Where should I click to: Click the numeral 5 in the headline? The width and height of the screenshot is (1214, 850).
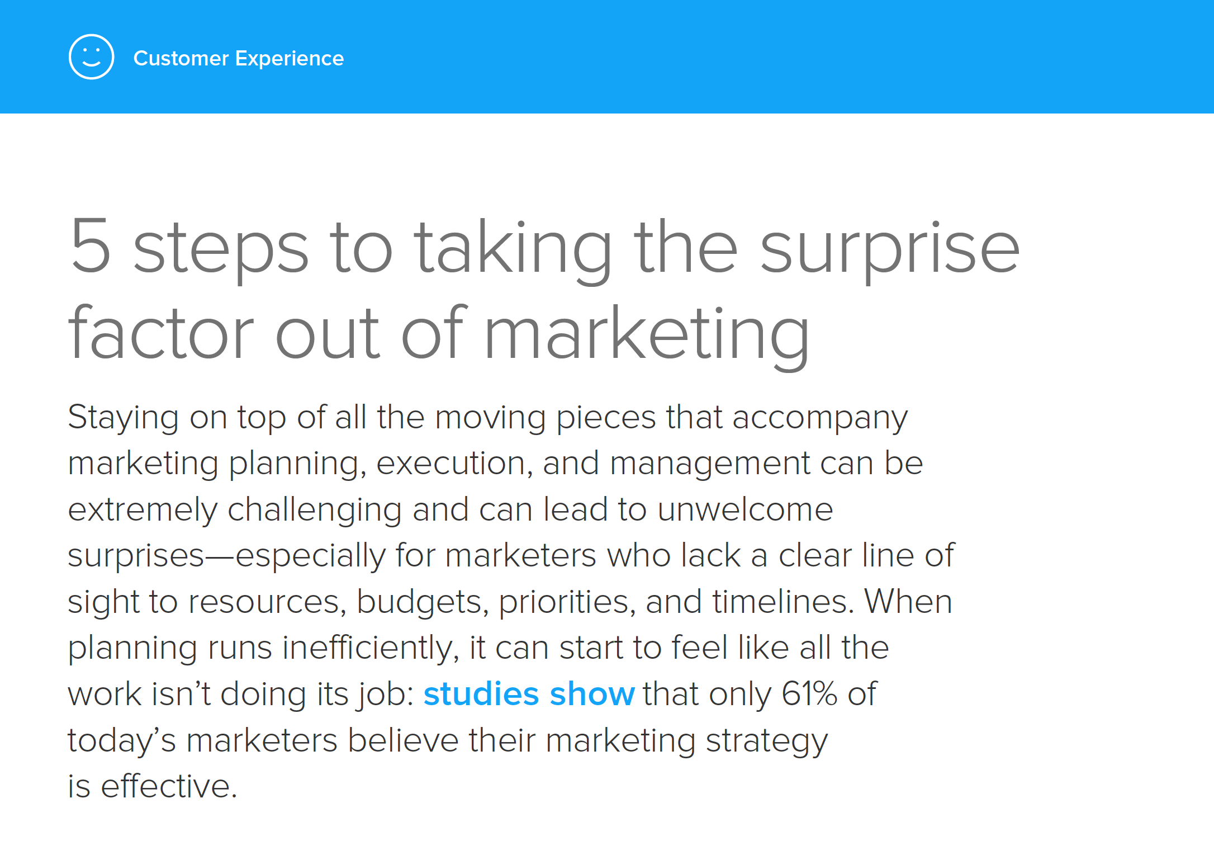(x=91, y=245)
